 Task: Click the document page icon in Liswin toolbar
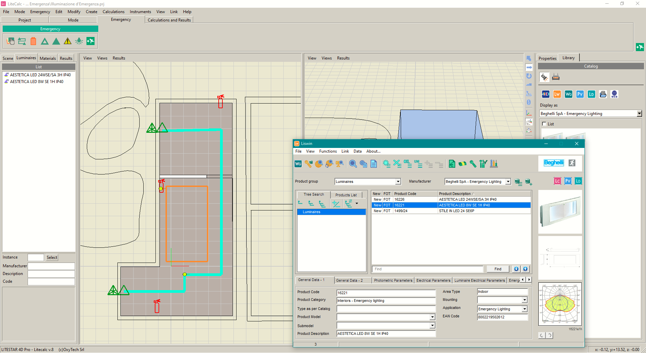coord(374,164)
